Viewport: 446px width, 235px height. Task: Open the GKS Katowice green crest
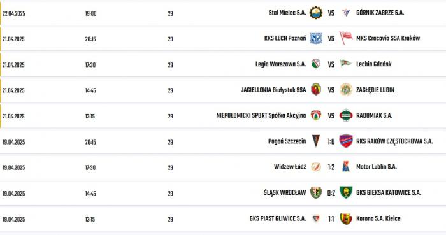[x=346, y=192]
